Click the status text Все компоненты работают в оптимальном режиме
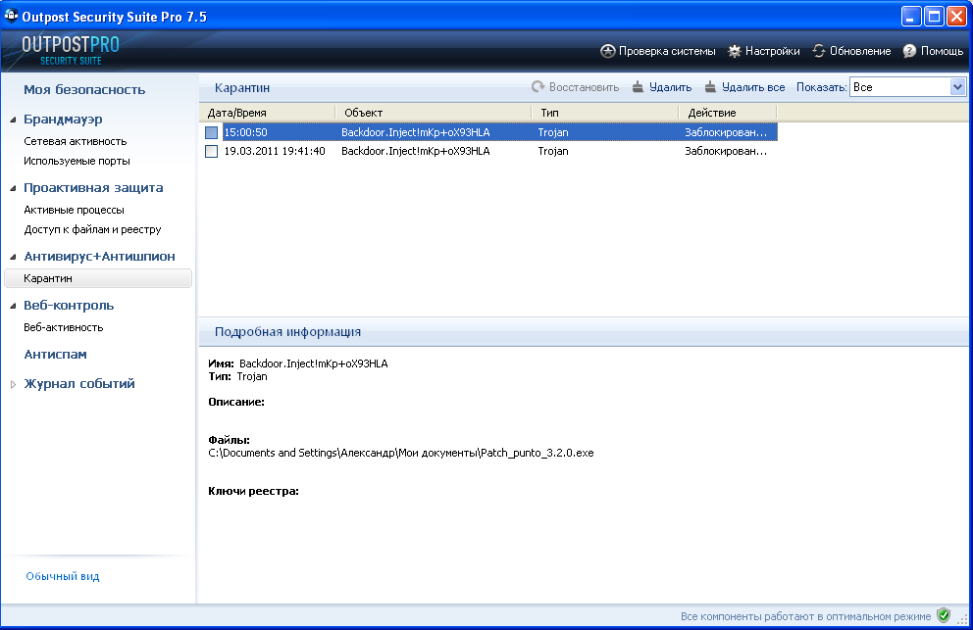Viewport: 973px width, 630px height. point(805,616)
